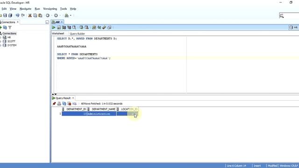Open the Help menu
The image size is (299, 168).
click(x=73, y=9)
